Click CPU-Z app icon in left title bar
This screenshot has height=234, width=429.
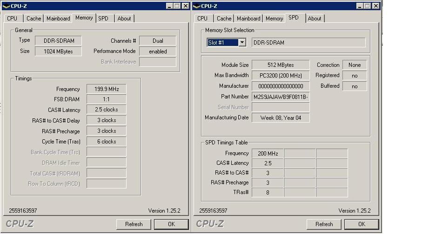pyautogui.click(x=6, y=6)
